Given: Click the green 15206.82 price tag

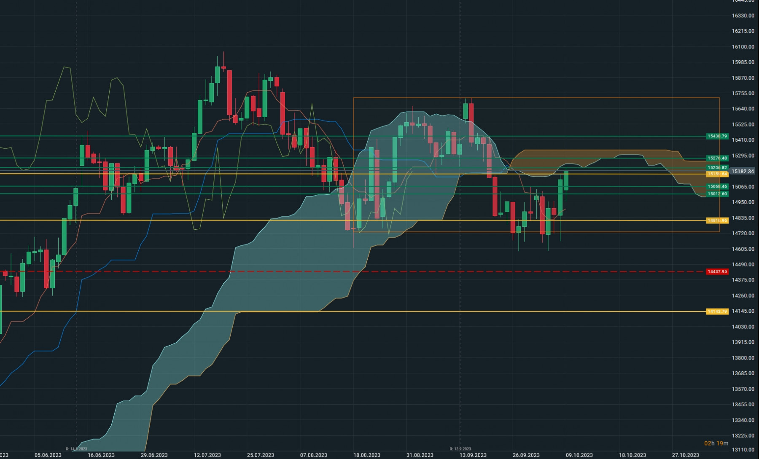Looking at the screenshot, I should 717,168.
